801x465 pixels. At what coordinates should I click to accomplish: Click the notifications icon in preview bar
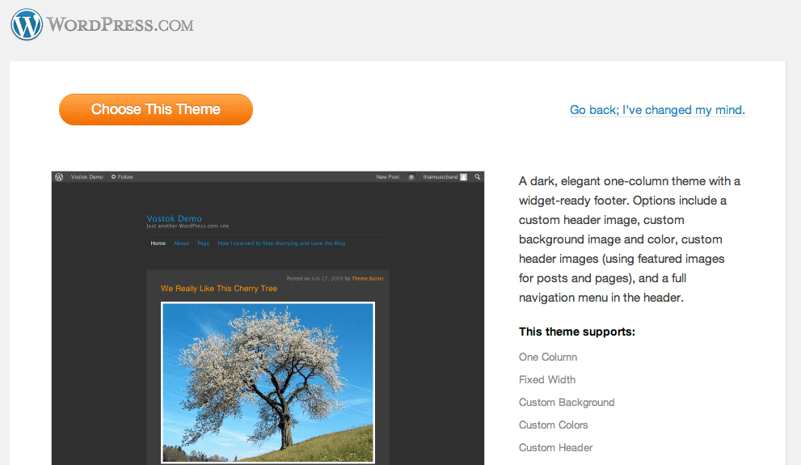point(411,177)
